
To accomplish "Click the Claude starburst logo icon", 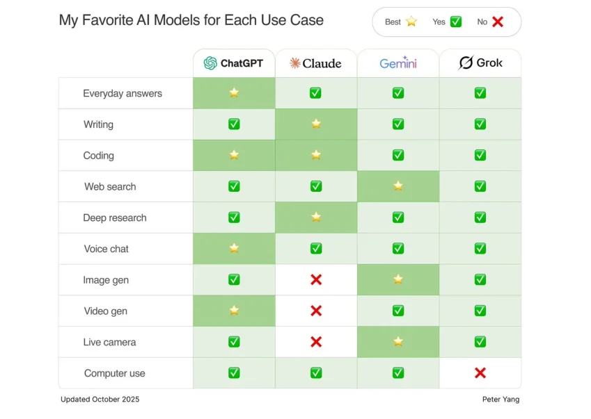I will (295, 63).
